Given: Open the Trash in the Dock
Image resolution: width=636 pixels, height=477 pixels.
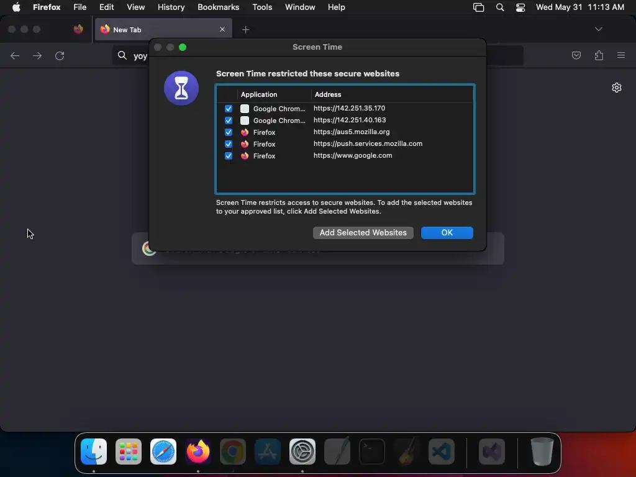Looking at the screenshot, I should point(542,452).
